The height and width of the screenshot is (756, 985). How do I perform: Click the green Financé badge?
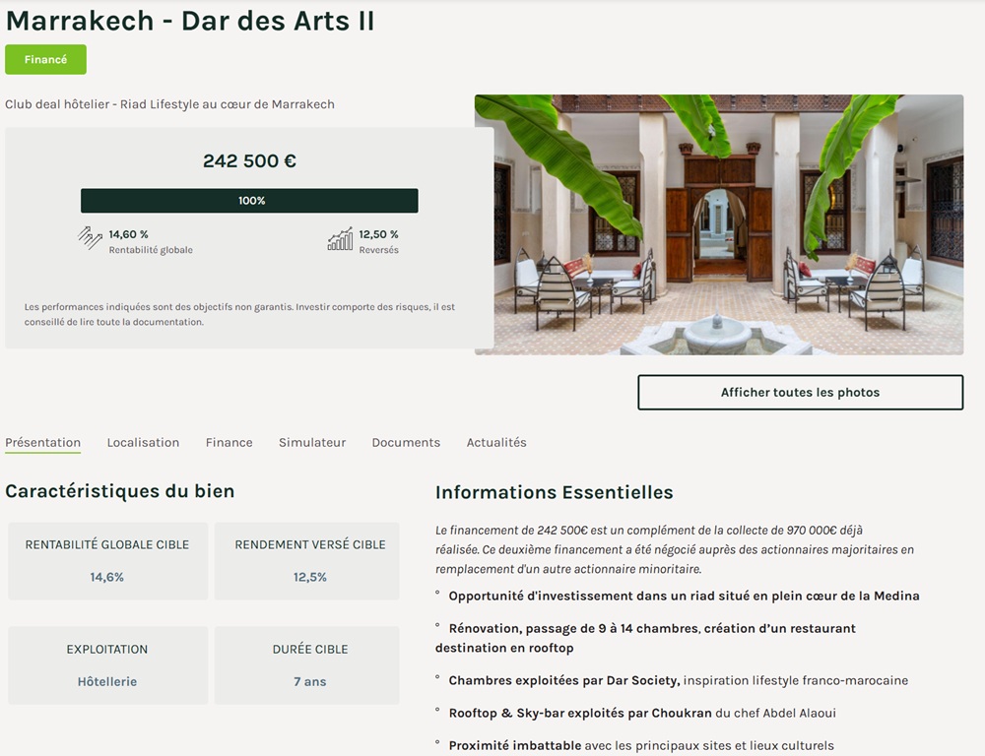click(45, 59)
